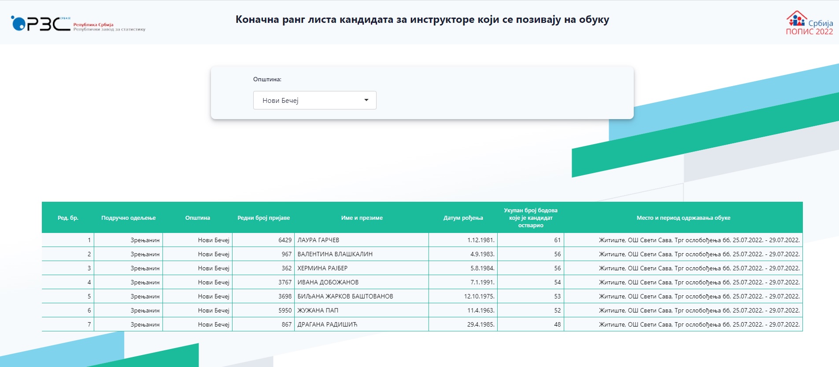Viewport: 839px width, 367px height.
Task: Click birth date 11.4.1963.
Action: coord(481,310)
